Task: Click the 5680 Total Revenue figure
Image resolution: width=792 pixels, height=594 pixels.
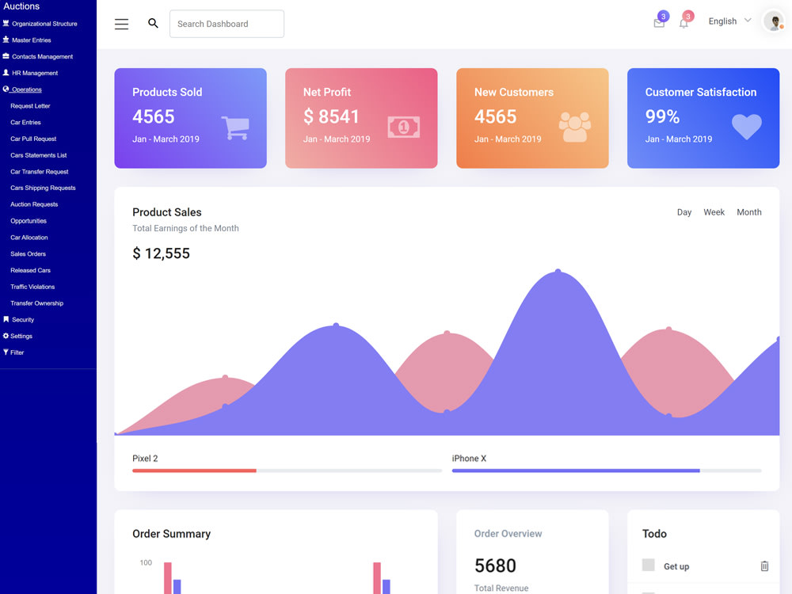Action: click(495, 565)
